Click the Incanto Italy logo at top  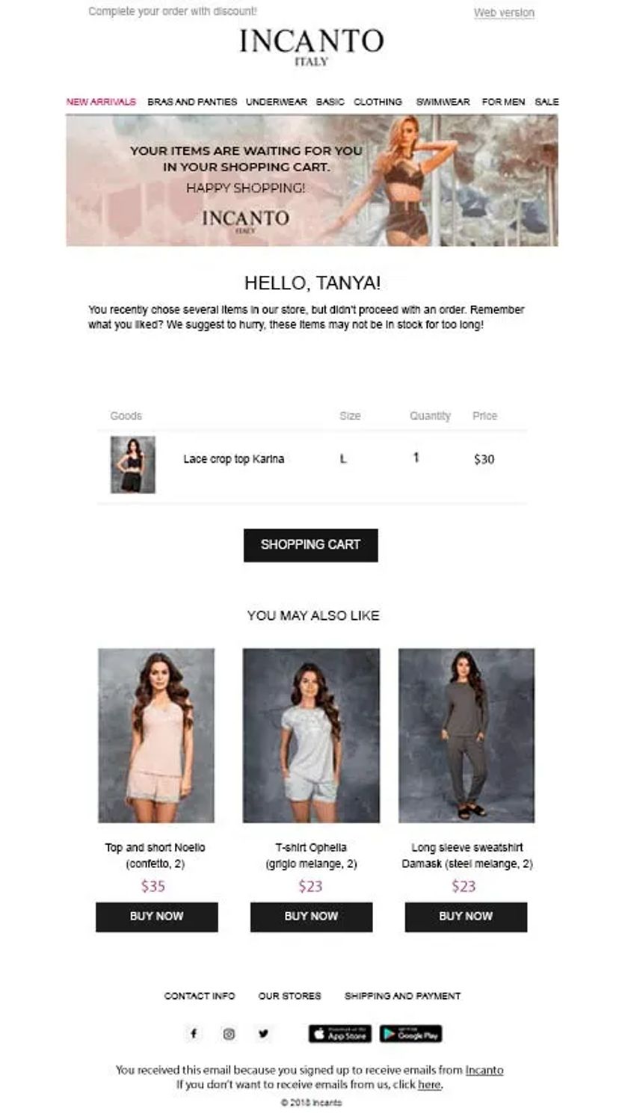coord(311,46)
